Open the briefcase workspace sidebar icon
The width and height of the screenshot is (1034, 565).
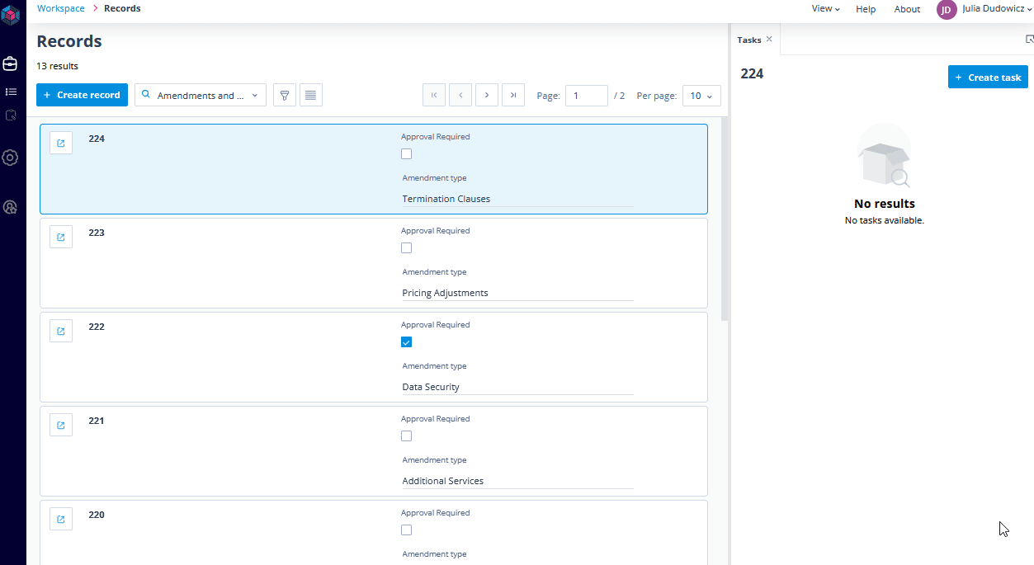(x=11, y=64)
